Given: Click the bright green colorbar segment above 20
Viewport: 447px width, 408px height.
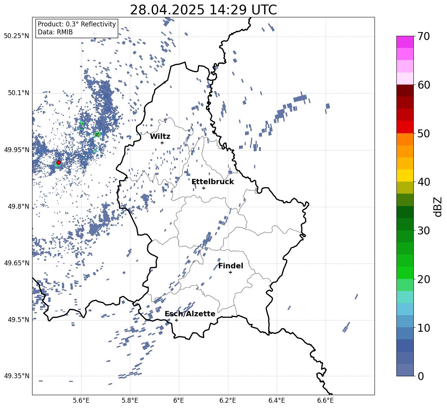Looking at the screenshot, I should [405, 273].
